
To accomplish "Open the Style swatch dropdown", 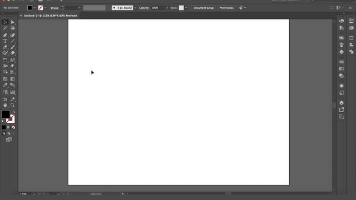I will 186,8.
